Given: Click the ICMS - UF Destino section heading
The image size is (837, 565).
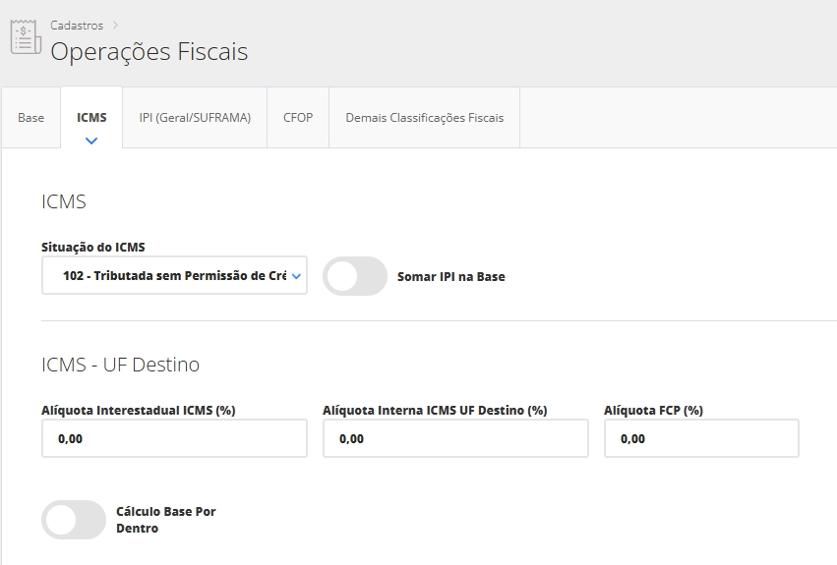Looking at the screenshot, I should pos(121,365).
